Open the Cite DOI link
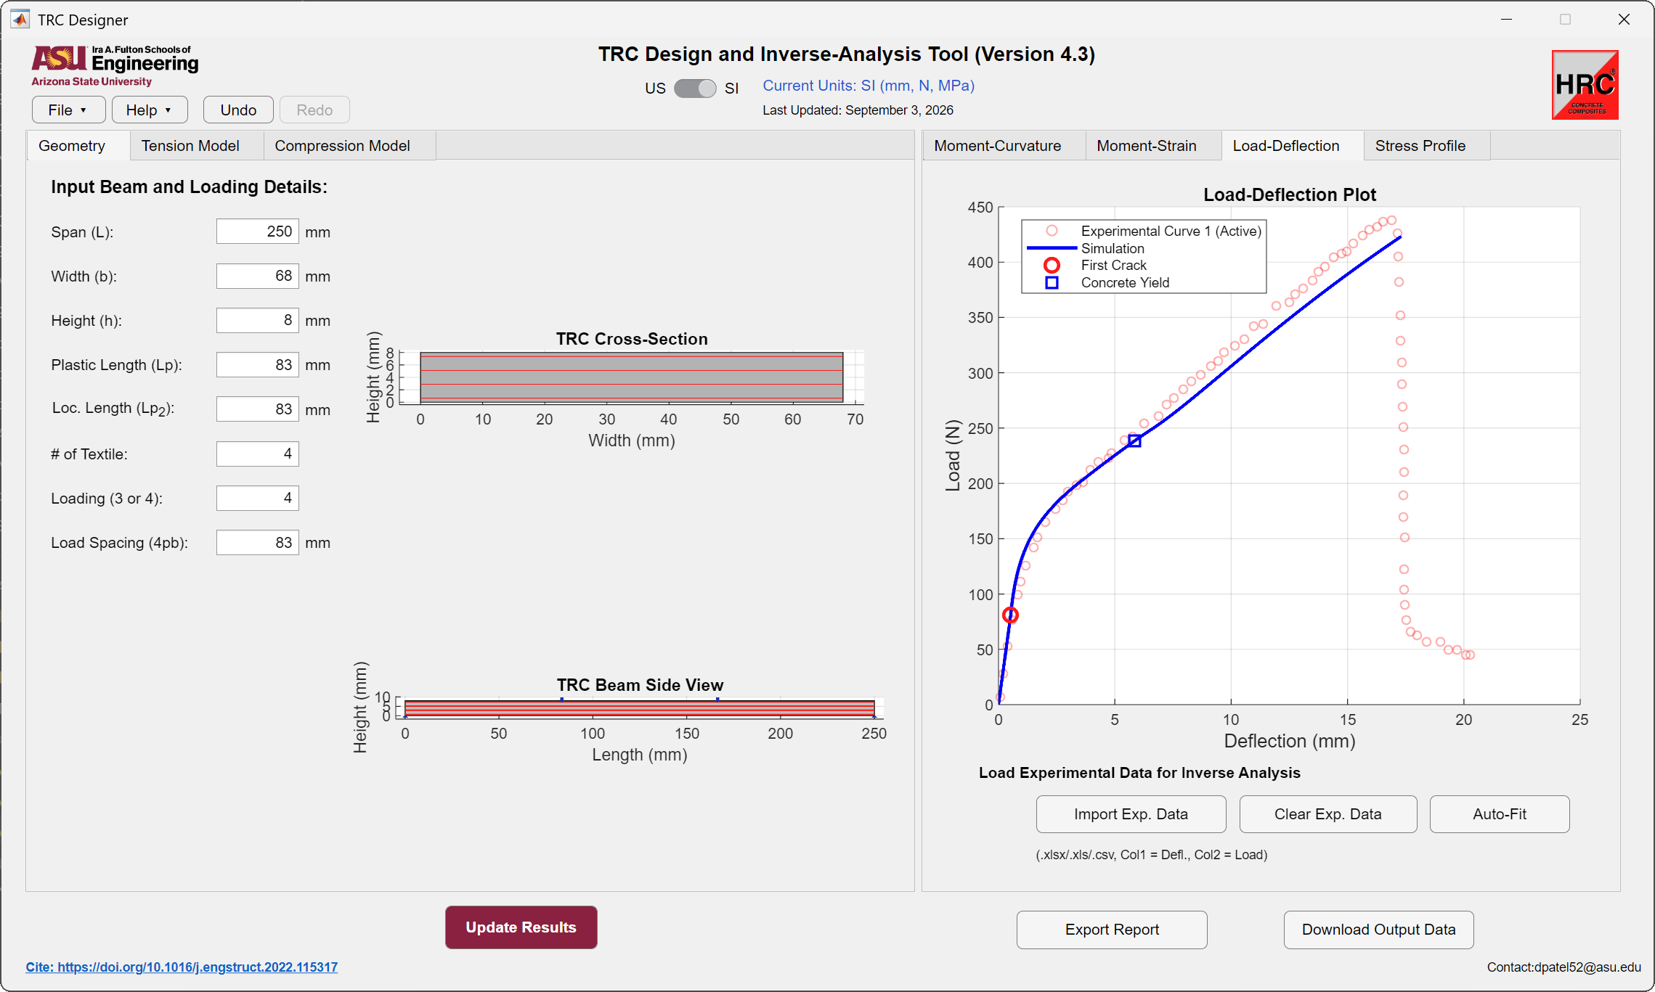Screen dimensions: 1655x992 (182, 967)
